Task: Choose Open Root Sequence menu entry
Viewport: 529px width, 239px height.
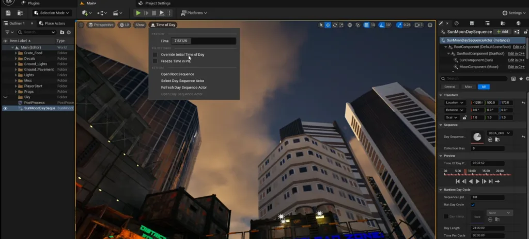Action: coord(178,74)
